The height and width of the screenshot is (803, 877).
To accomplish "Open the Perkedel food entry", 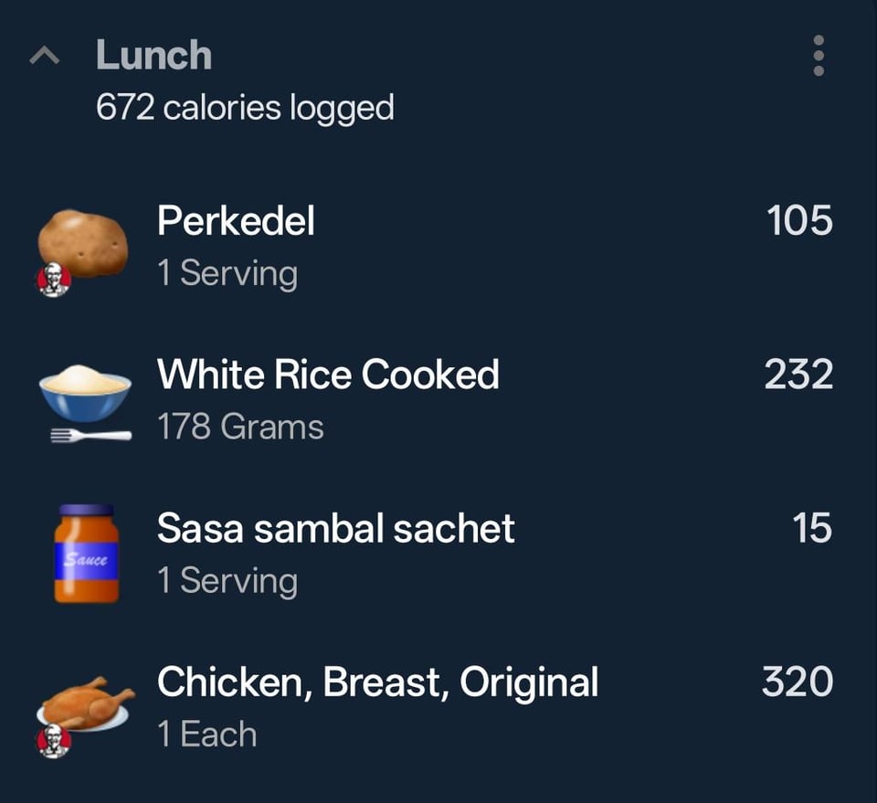I will [236, 221].
